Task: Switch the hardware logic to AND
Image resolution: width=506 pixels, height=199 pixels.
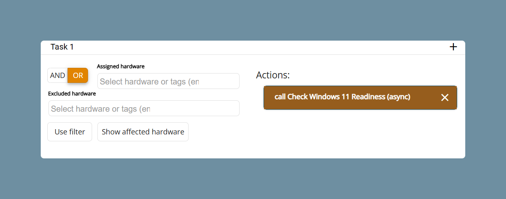Action: [x=57, y=76]
